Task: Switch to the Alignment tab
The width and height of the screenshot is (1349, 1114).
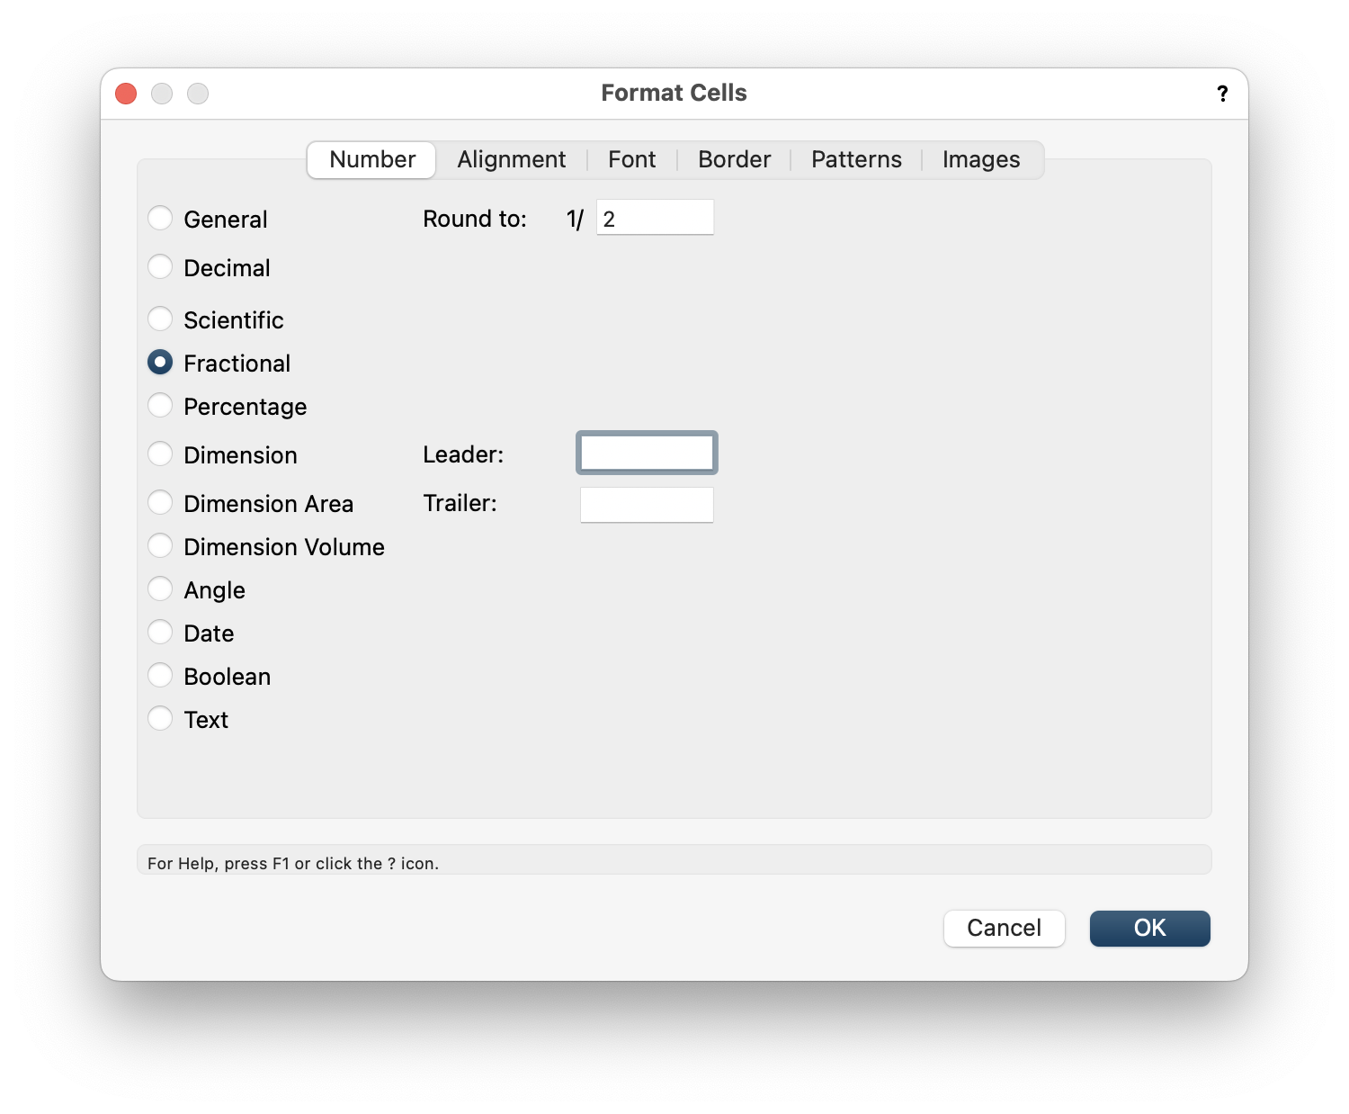Action: coord(511,160)
